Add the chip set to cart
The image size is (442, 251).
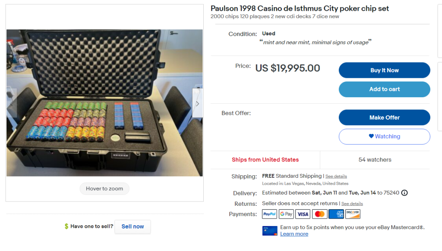384,89
